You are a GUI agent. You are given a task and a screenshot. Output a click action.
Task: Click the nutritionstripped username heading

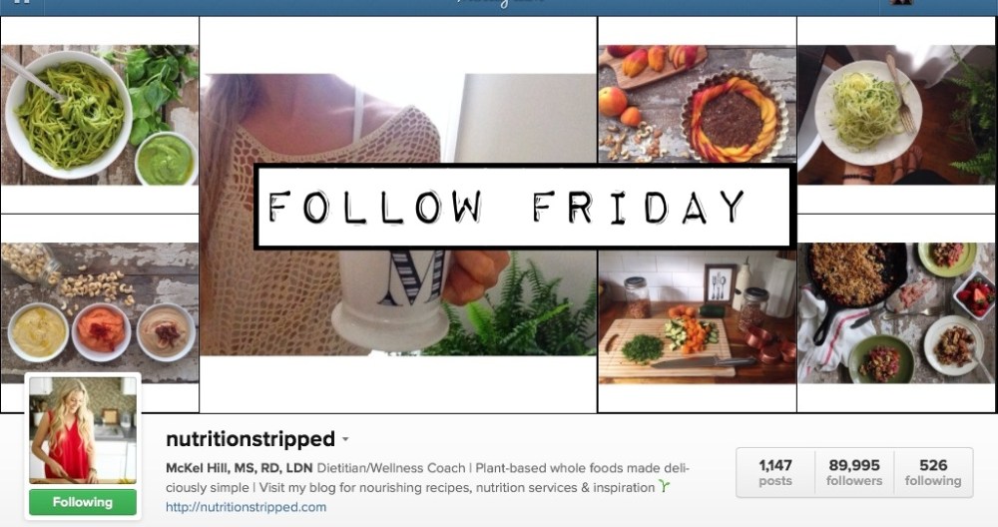point(250,439)
